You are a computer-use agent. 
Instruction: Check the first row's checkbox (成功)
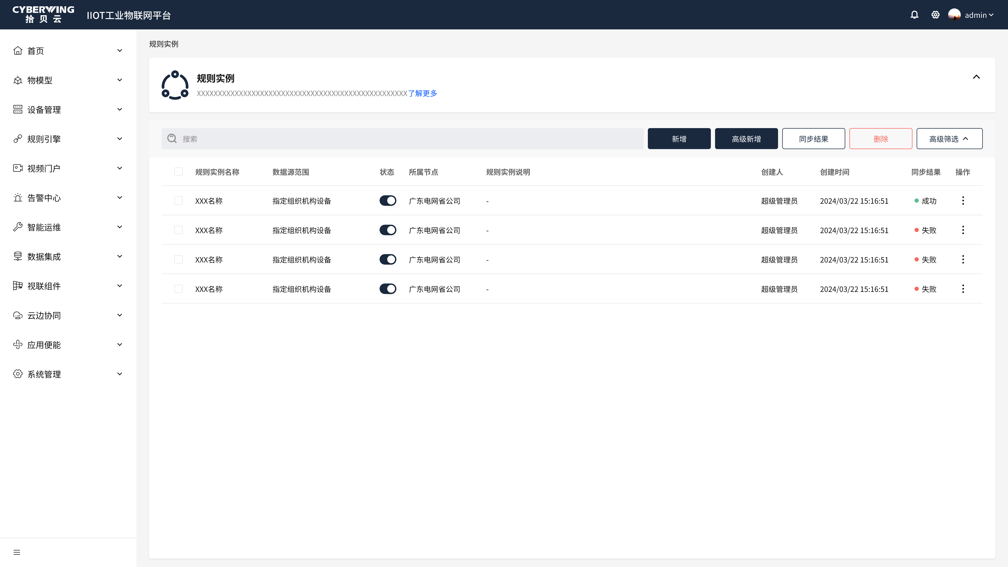click(178, 201)
